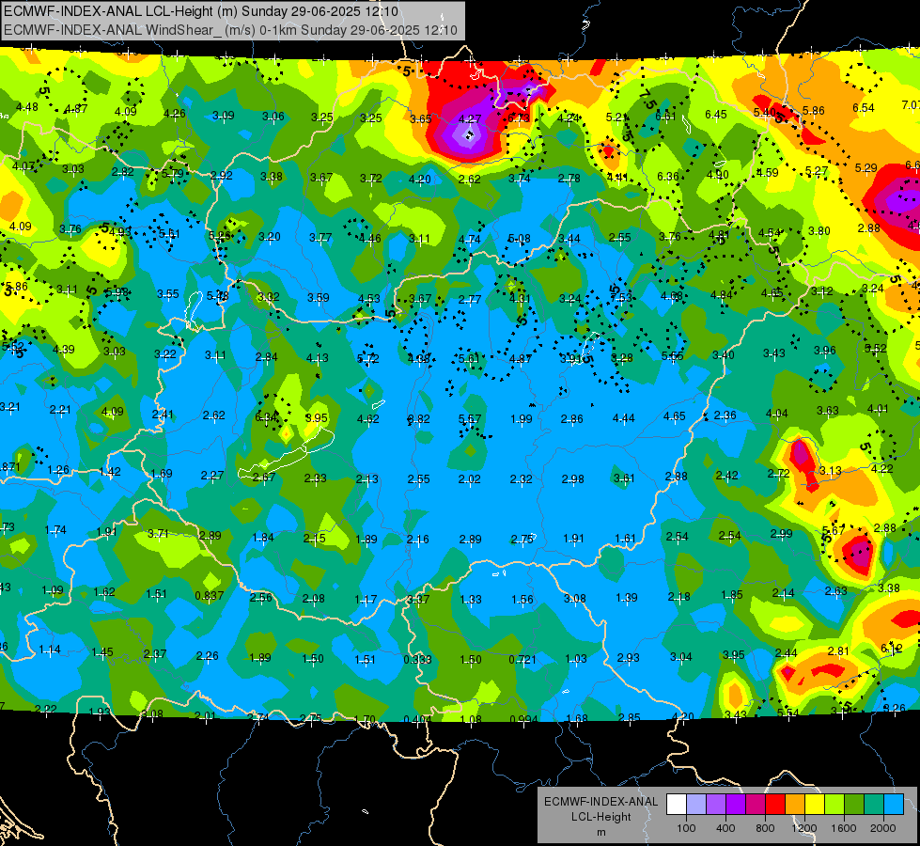Click the wind shear value 5.79
Viewport: 920px width, 846px height.
(173, 174)
